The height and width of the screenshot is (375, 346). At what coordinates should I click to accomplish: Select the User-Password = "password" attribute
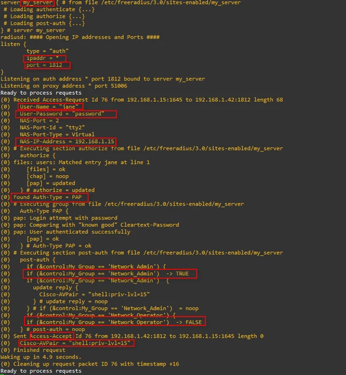pyautogui.click(x=65, y=114)
